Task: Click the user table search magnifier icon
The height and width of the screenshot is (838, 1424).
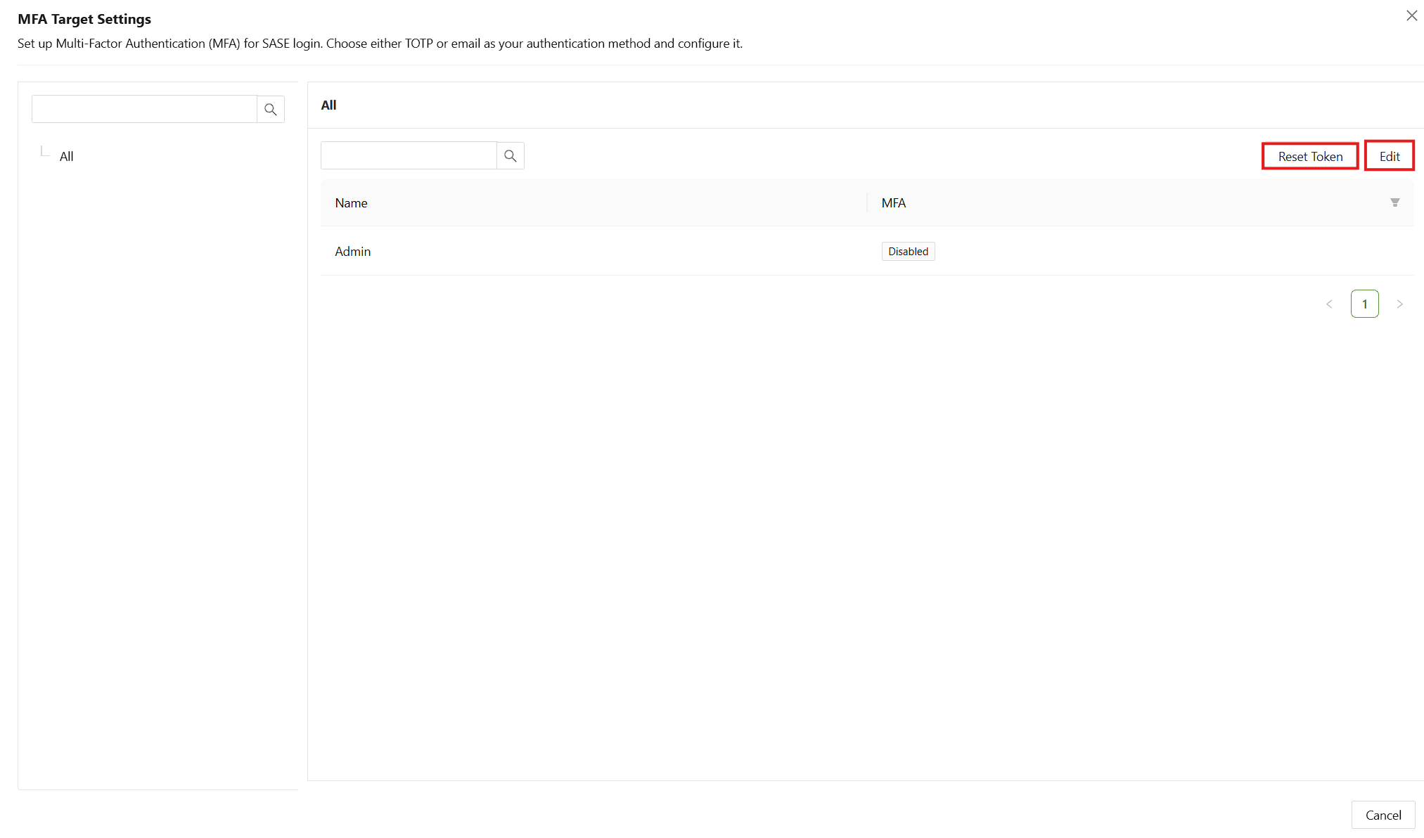Action: pos(511,156)
